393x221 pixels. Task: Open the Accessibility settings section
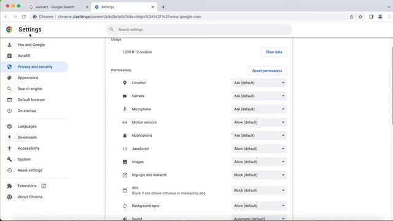[29, 149]
